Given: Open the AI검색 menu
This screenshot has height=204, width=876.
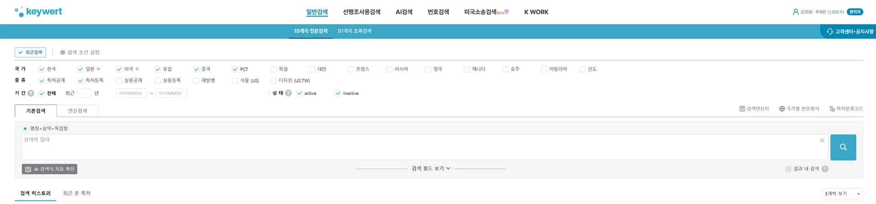Looking at the screenshot, I should click(404, 12).
